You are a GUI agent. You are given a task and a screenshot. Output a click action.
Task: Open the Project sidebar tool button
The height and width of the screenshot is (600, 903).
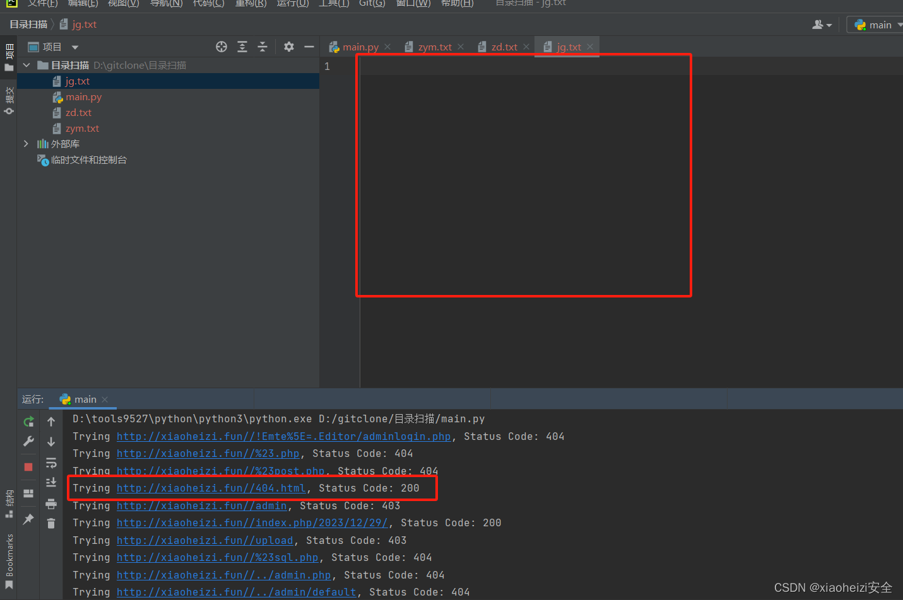[9, 58]
